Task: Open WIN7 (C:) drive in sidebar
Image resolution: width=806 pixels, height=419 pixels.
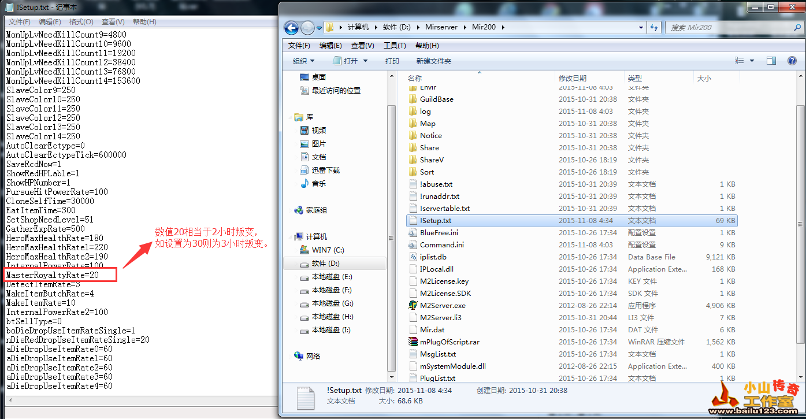Action: pyautogui.click(x=322, y=250)
